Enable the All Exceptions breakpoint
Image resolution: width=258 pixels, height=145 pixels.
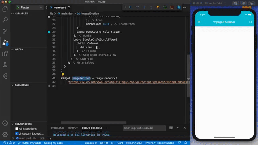(x=17, y=129)
